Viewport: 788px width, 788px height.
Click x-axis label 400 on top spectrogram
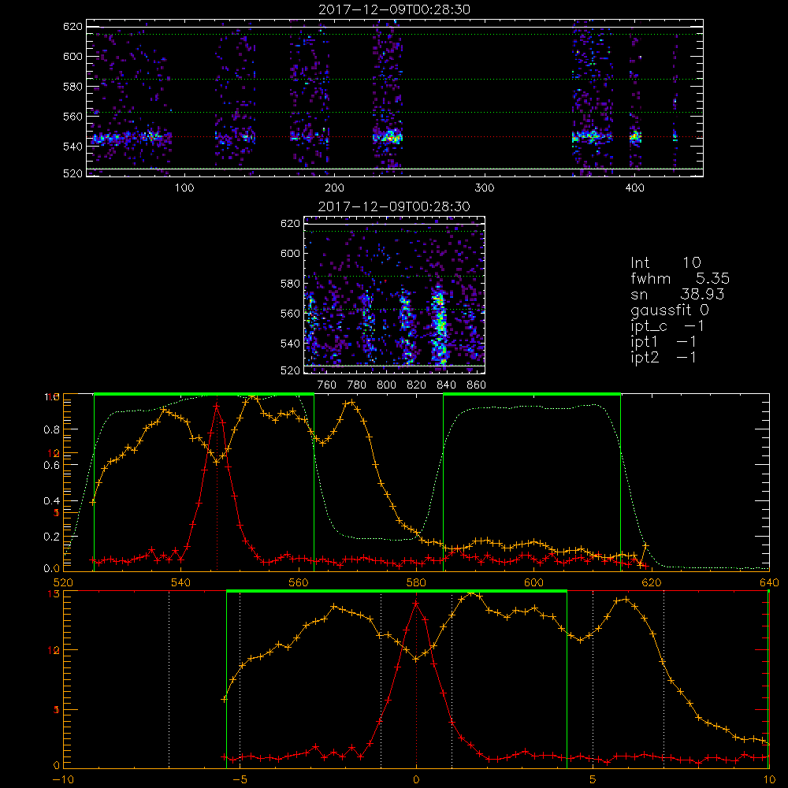tap(634, 188)
